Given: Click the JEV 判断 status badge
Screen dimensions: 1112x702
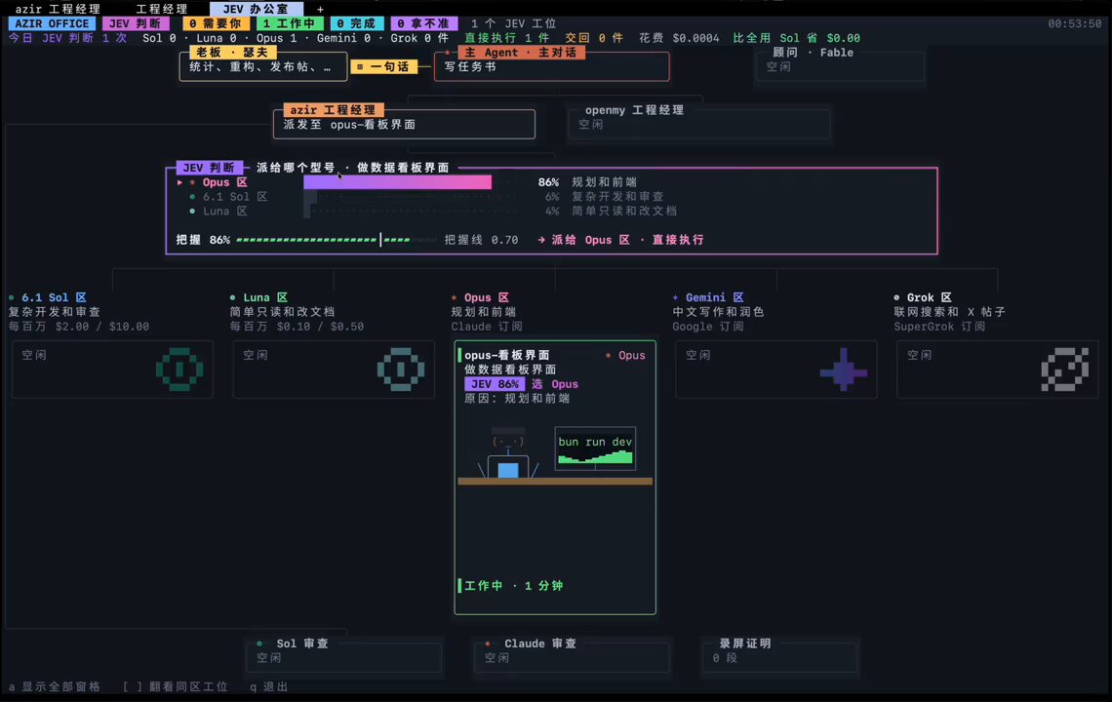Looking at the screenshot, I should click(x=135, y=23).
